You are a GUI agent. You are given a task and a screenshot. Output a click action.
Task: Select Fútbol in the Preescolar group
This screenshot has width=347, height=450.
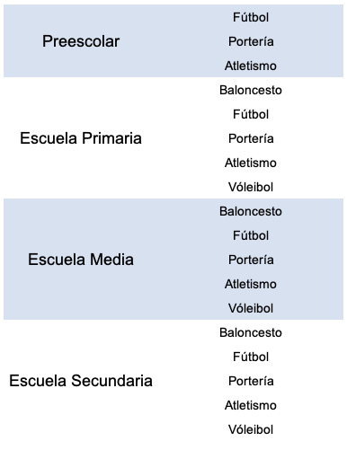point(251,17)
